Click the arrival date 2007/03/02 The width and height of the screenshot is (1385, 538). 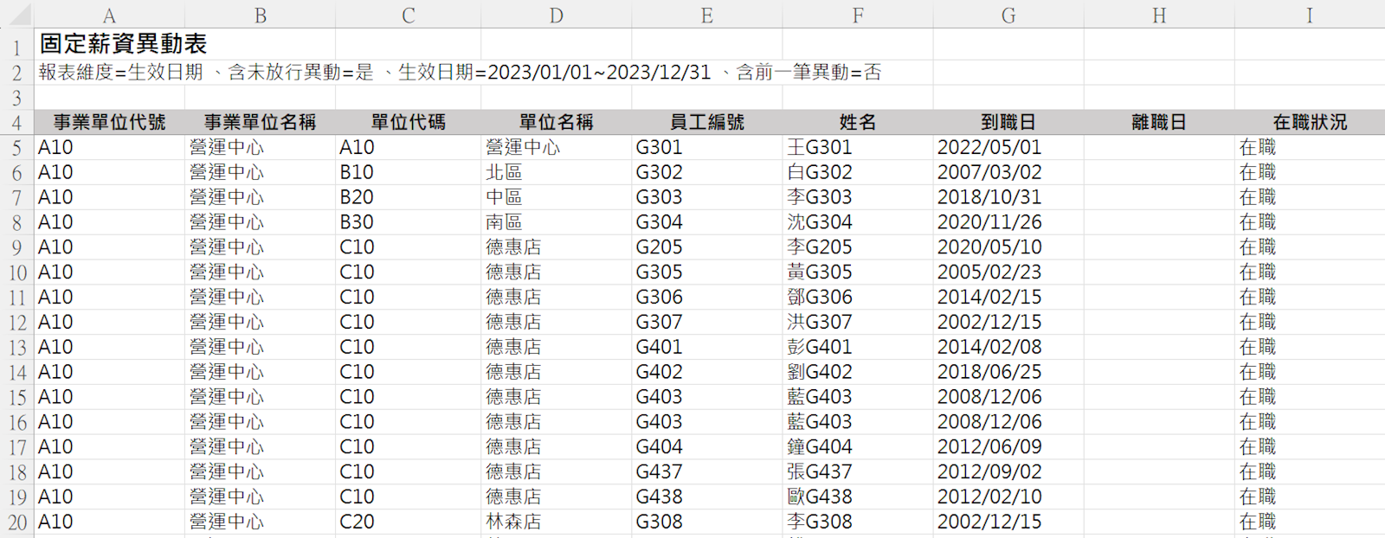coord(989,173)
